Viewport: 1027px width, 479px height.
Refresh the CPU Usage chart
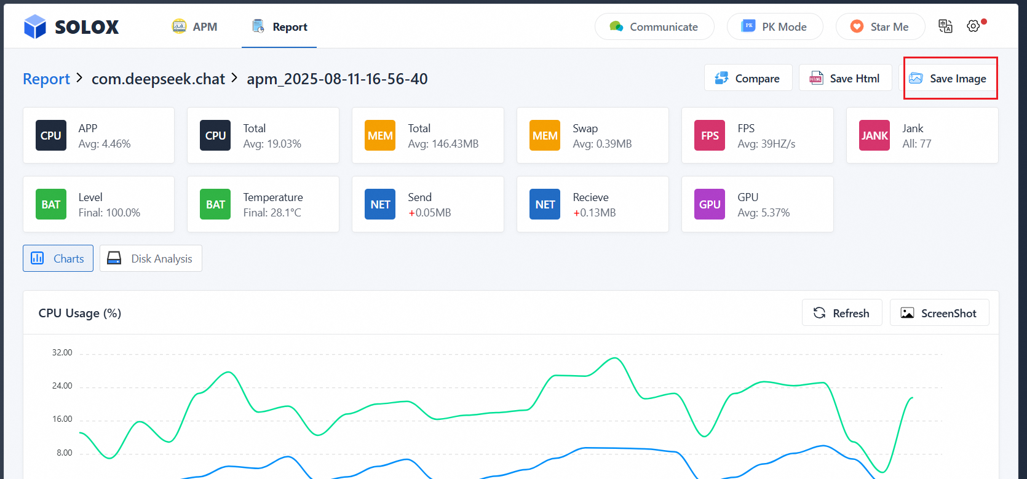click(842, 312)
